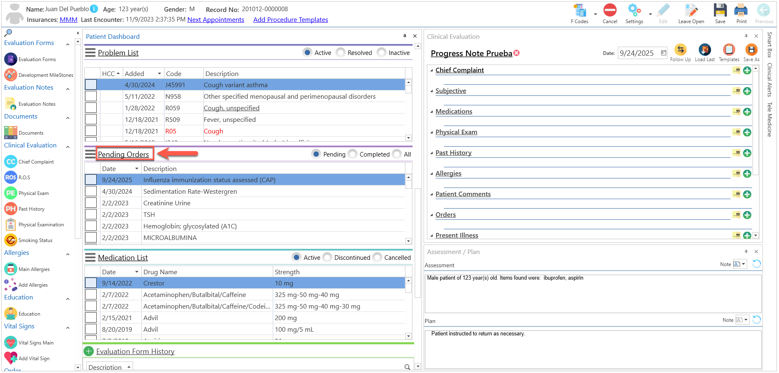
Task: Open the Problem List hamburger menu
Action: coord(90,52)
